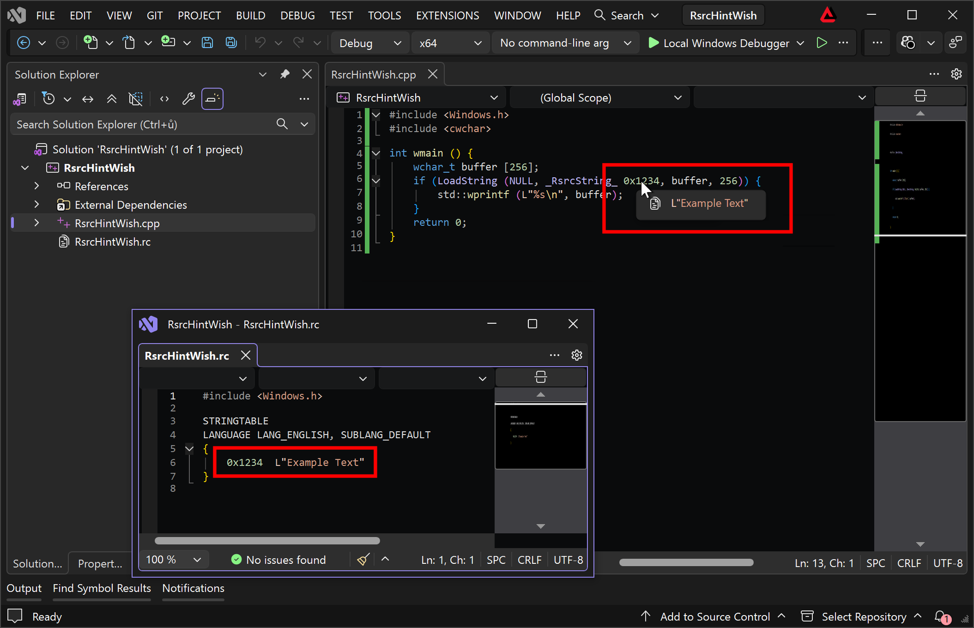Click the Solution Explorer search magnifier icon
This screenshot has height=628, width=974.
pyautogui.click(x=282, y=124)
